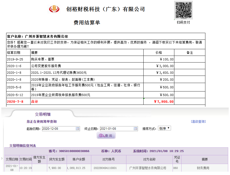
Task: Click the red date 2020-7-8
Action: tap(15, 101)
